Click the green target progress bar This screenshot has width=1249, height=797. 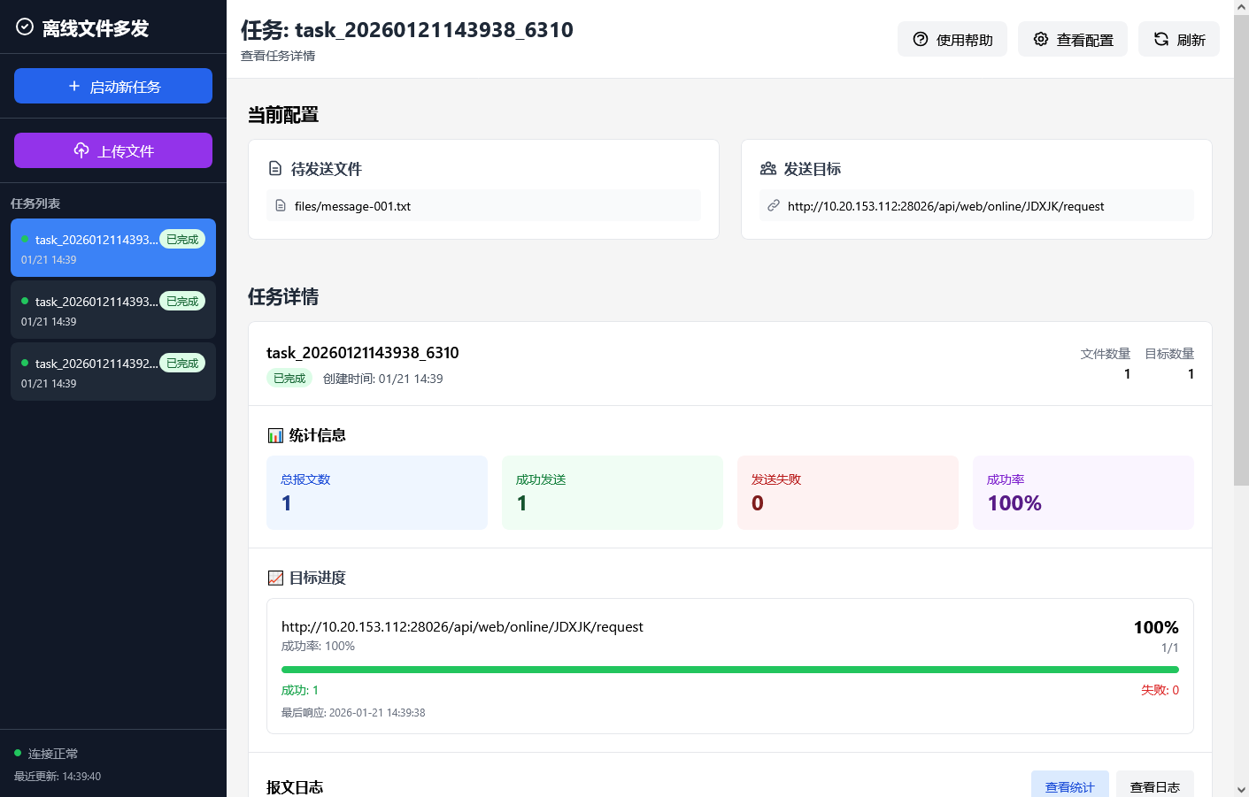pyautogui.click(x=730, y=669)
